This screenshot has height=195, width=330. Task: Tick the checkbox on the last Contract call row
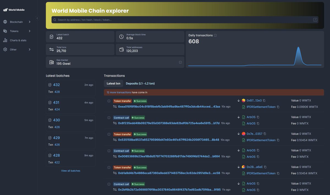pyautogui.click(x=108, y=184)
